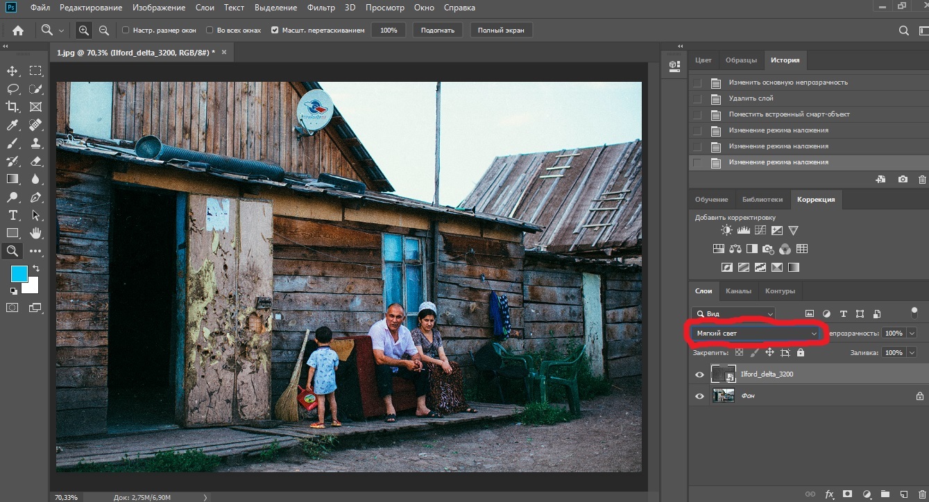Add a Levels adjustment

click(743, 230)
